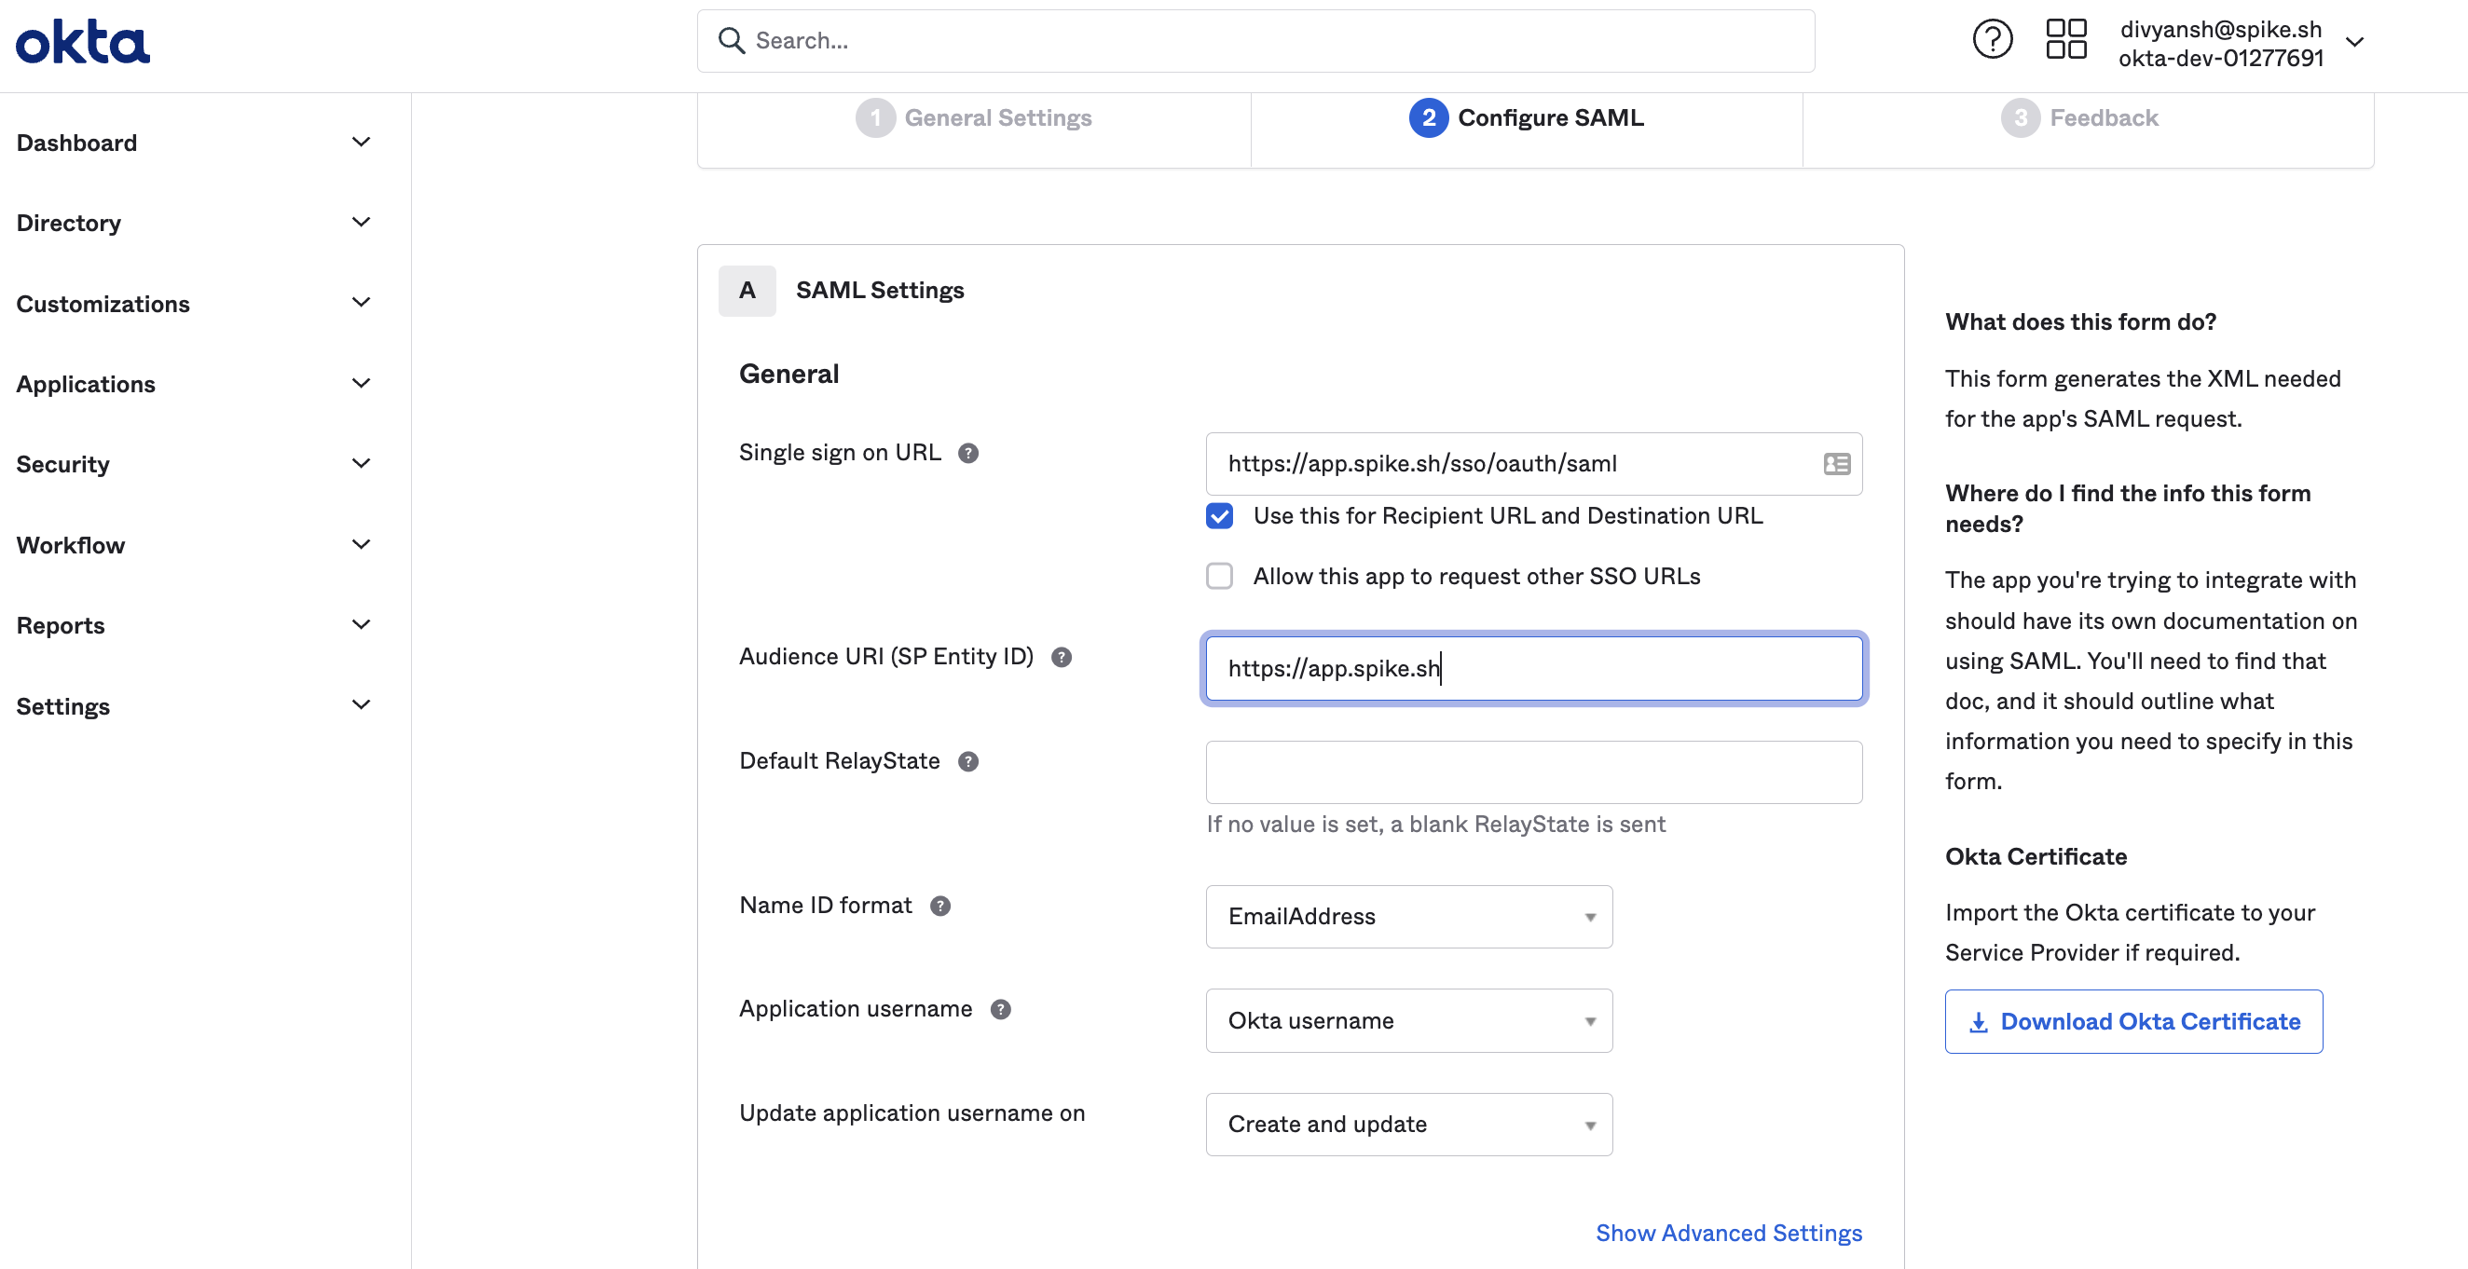Expand the Customizations sidebar menu

[x=194, y=304]
